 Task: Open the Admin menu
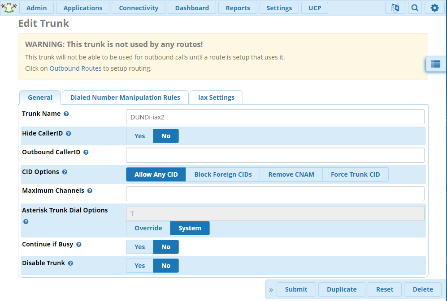37,8
